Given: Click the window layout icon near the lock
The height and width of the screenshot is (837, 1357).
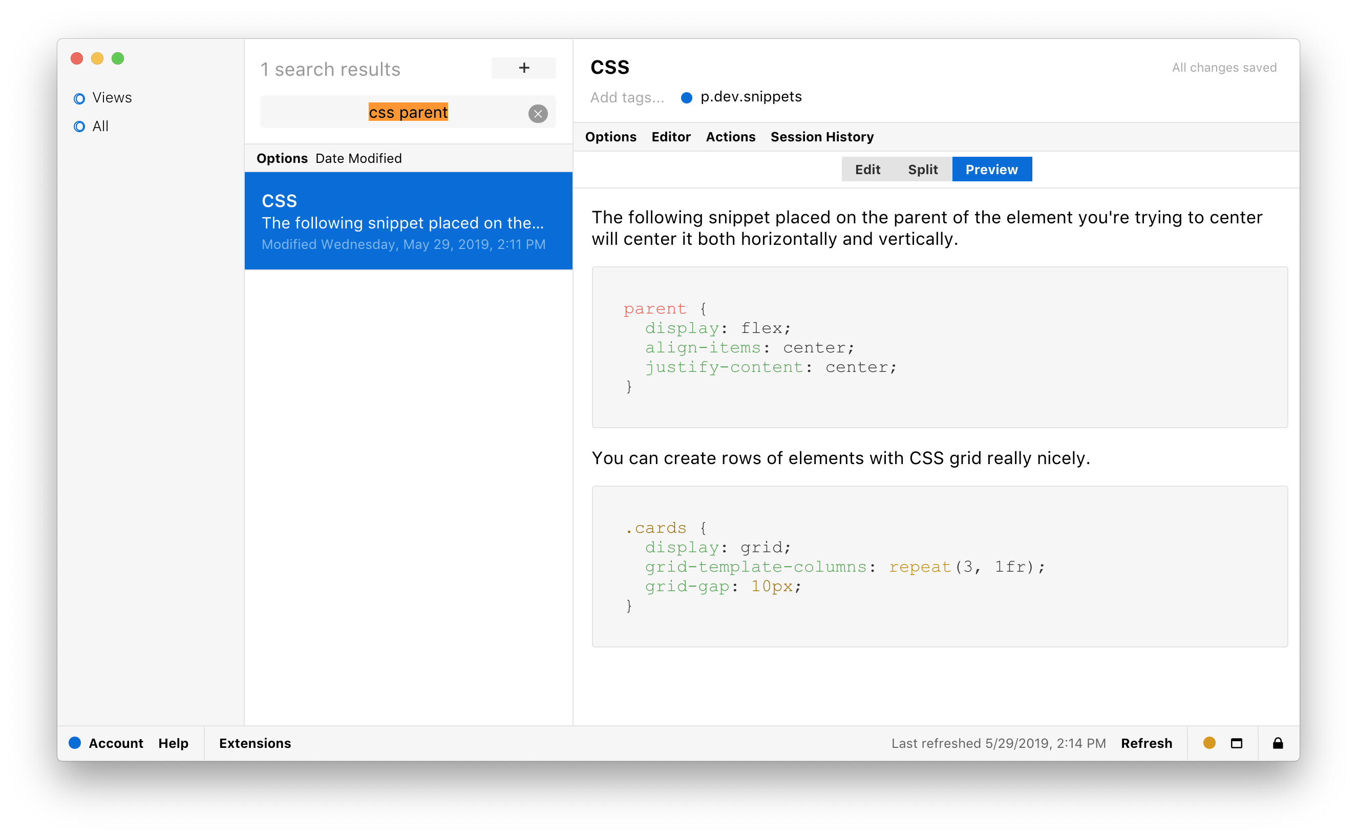Looking at the screenshot, I should click(x=1237, y=743).
